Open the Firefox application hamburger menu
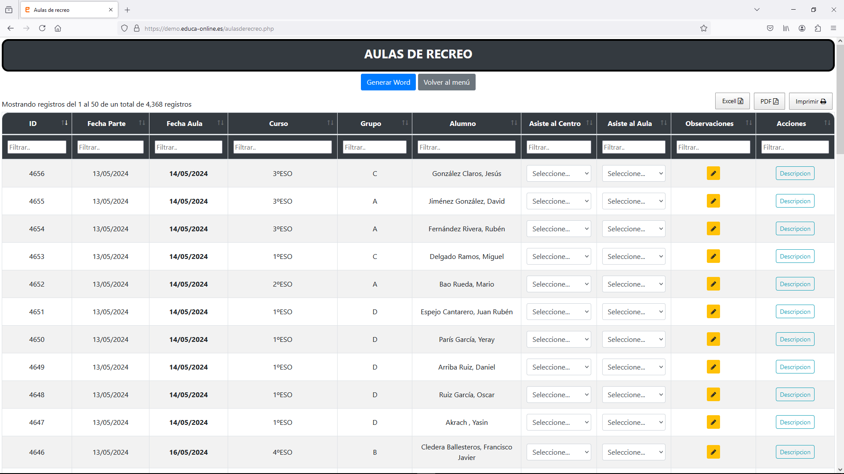Screen dimensions: 844x474 (833, 29)
